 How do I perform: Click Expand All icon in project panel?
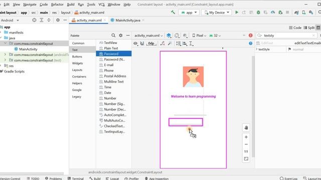pyautogui.click(x=42, y=20)
